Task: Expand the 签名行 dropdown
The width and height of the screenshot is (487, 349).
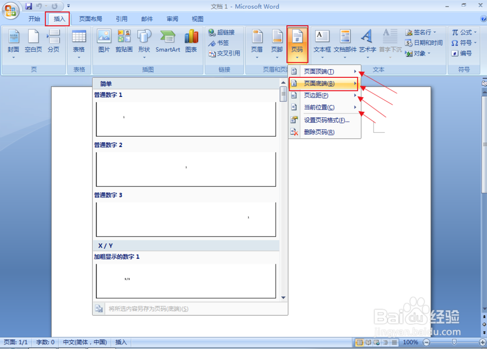Action: coord(435,32)
